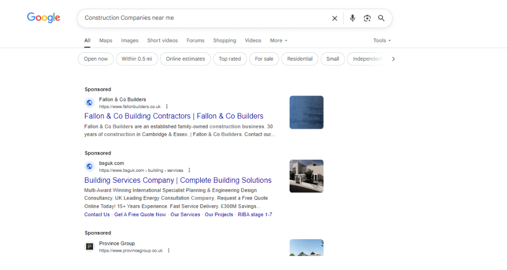The width and height of the screenshot is (507, 270).
Task: Click the bsguk.com site name
Action: click(111, 163)
